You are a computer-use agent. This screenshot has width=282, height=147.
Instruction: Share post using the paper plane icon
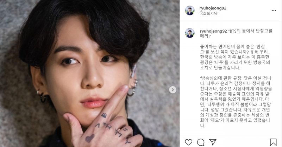pos(213,142)
